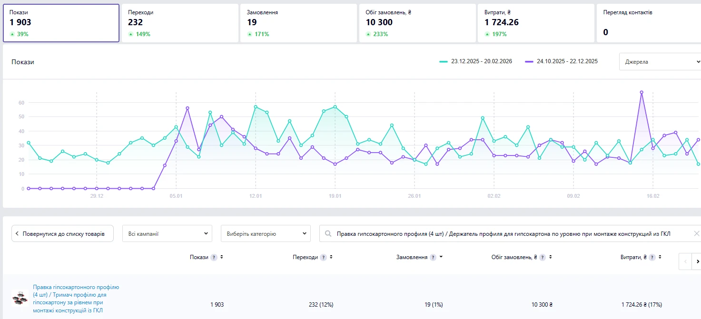Click the question mark icon next to Замовлення
Screen dimensions: 701x319
click(433, 257)
